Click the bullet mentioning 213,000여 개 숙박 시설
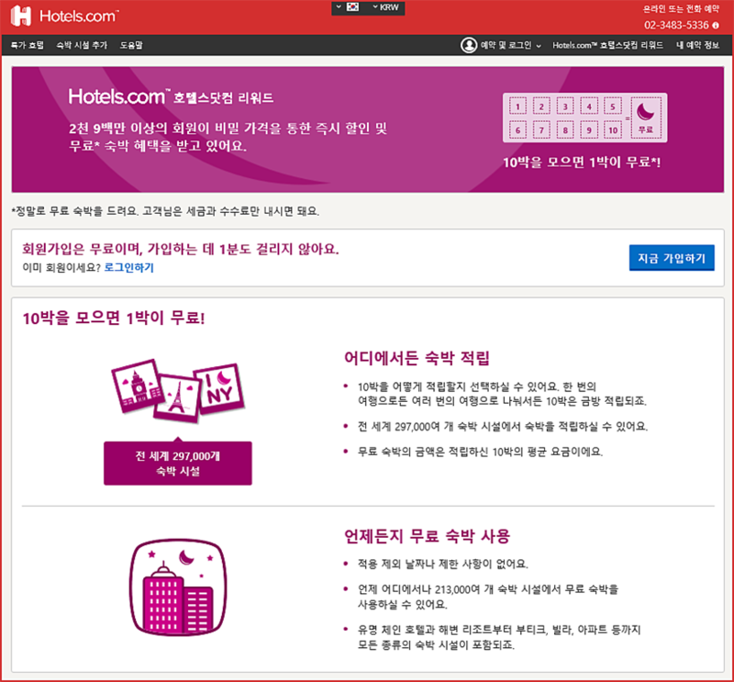Viewport: 734px width, 682px height. click(488, 597)
